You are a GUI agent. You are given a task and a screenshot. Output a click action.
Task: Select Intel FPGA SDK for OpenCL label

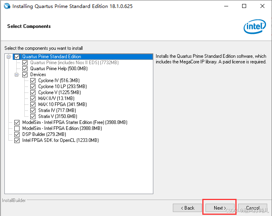click(x=61, y=140)
